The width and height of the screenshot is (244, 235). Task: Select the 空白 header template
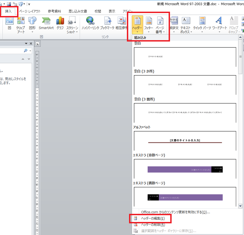[185, 57]
